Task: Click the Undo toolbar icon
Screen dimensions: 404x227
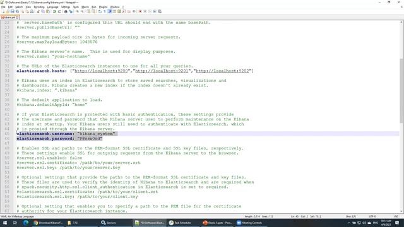Action: click(x=54, y=11)
